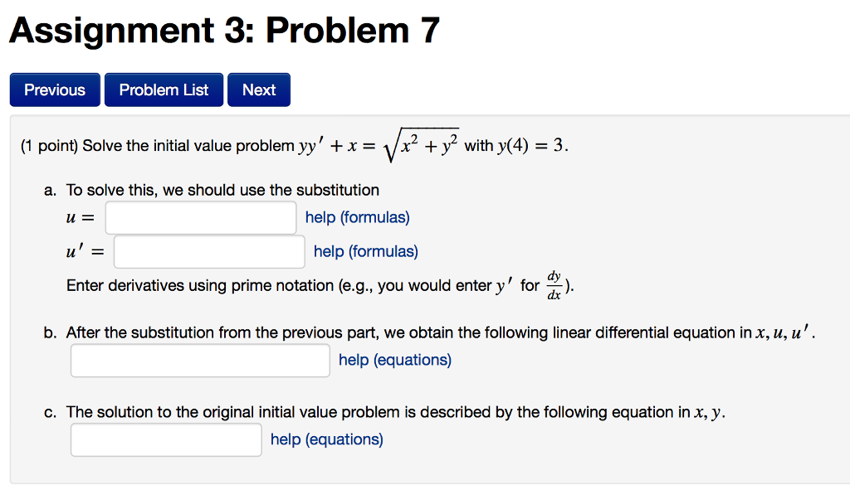Image resolution: width=850 pixels, height=485 pixels.
Task: Select the Next navigation tab
Action: [258, 90]
